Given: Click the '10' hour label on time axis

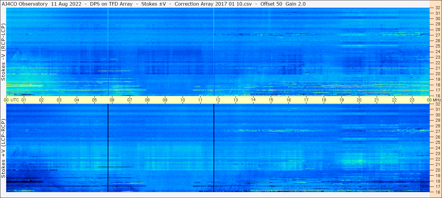Looking at the screenshot, I should click(x=183, y=100).
